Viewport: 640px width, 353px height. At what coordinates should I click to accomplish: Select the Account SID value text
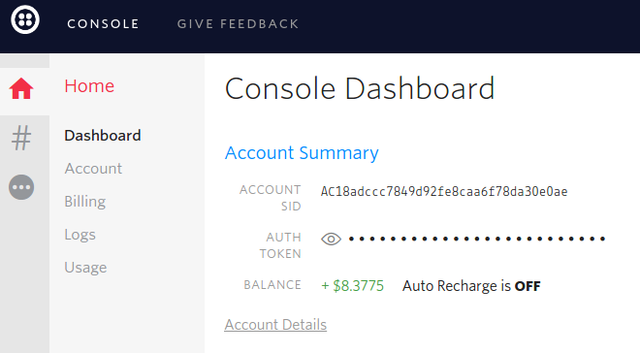444,191
